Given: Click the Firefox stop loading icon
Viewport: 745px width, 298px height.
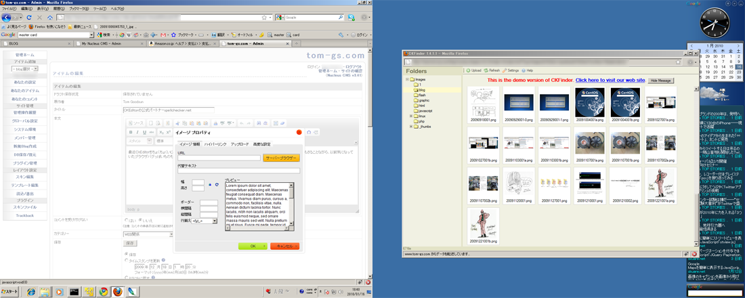Looking at the screenshot, I should click(39, 18).
